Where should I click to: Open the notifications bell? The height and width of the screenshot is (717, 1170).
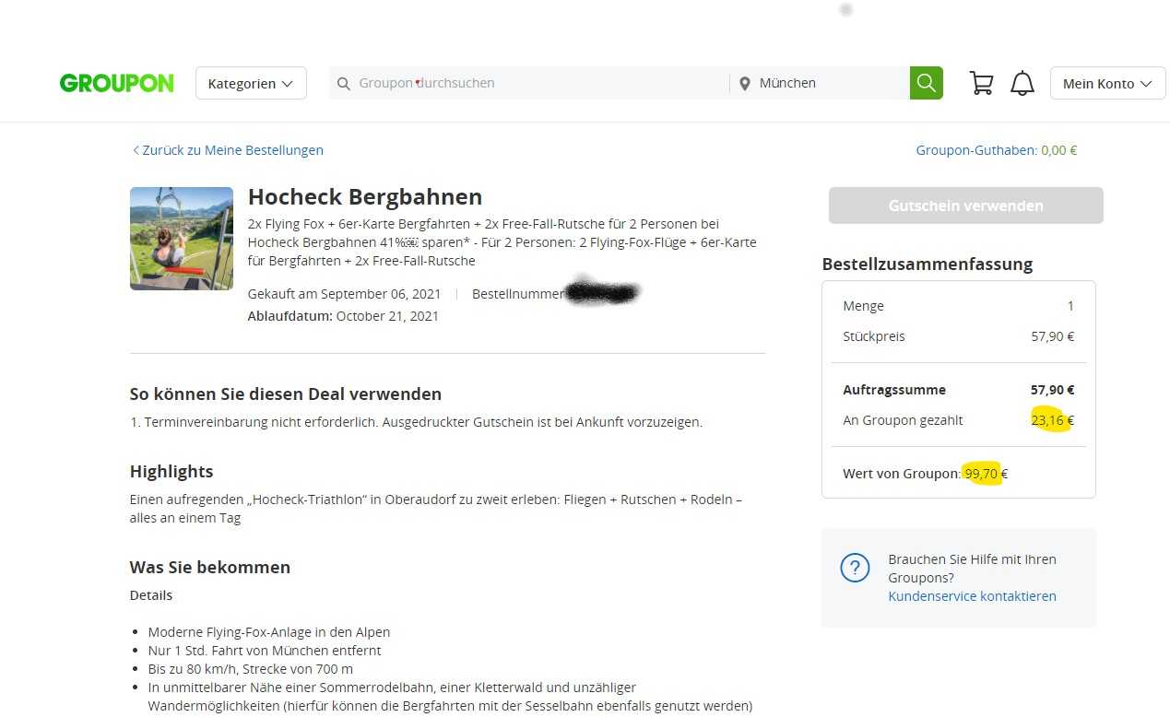(x=1022, y=83)
